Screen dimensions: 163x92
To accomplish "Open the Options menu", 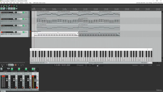I will (22, 3).
